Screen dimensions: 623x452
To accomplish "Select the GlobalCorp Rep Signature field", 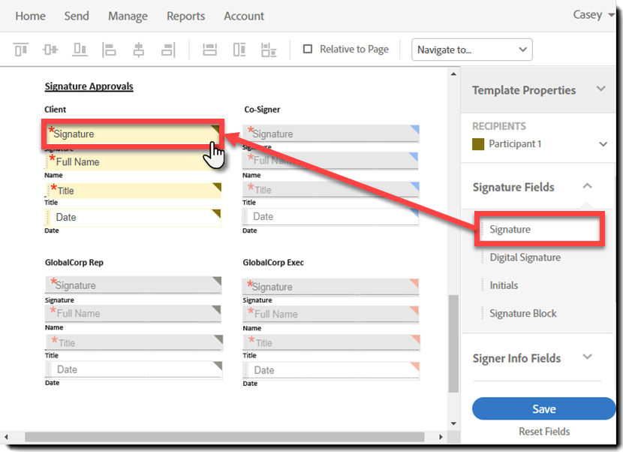I will pyautogui.click(x=133, y=285).
